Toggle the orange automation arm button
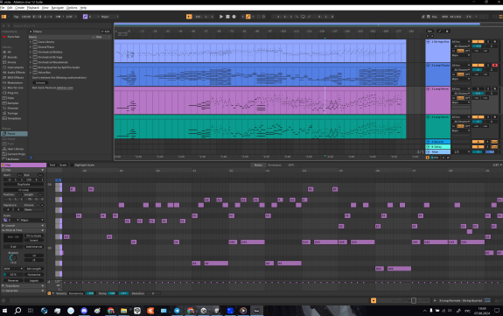The height and width of the screenshot is (316, 503). (x=248, y=17)
